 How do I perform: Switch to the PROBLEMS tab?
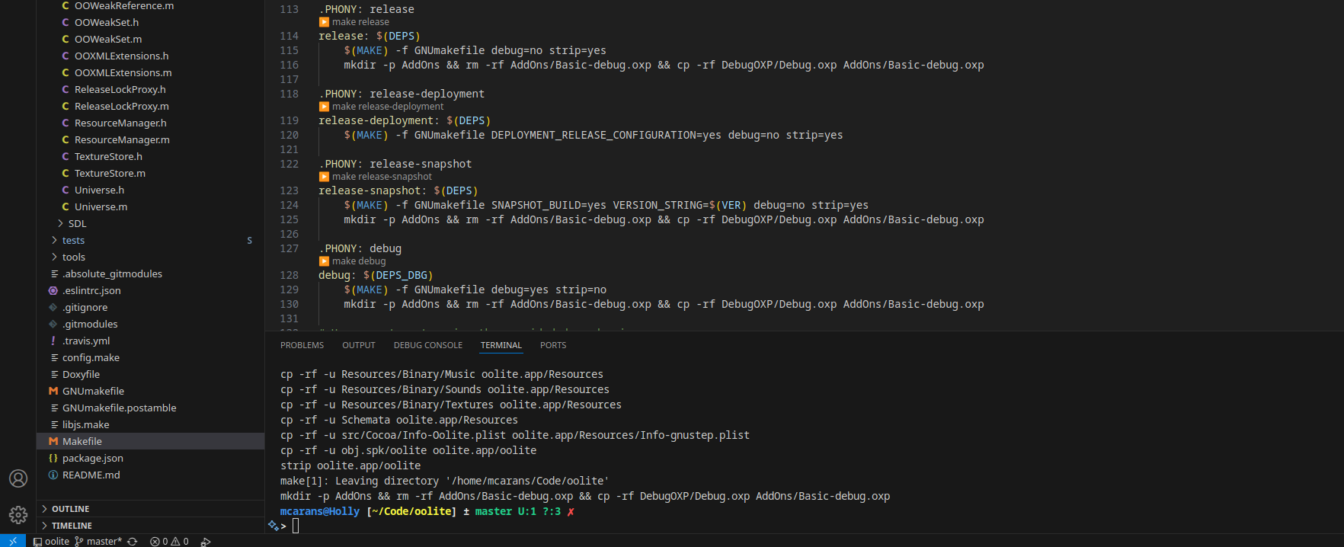click(x=302, y=345)
